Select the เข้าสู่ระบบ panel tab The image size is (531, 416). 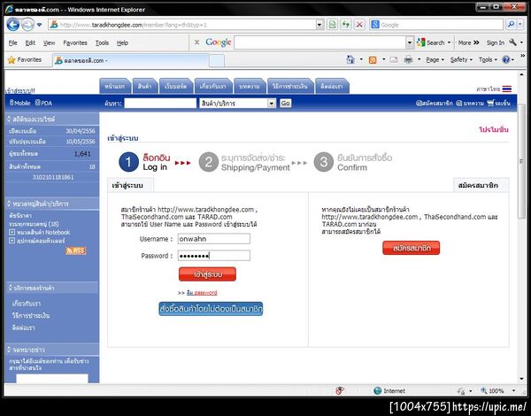tap(130, 185)
